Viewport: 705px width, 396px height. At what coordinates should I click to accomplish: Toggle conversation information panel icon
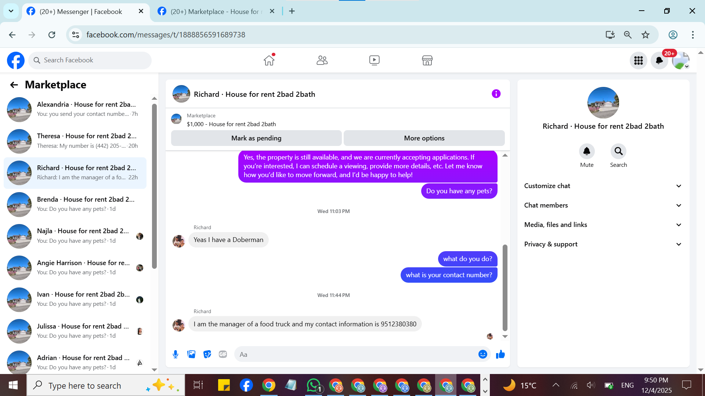click(x=496, y=94)
